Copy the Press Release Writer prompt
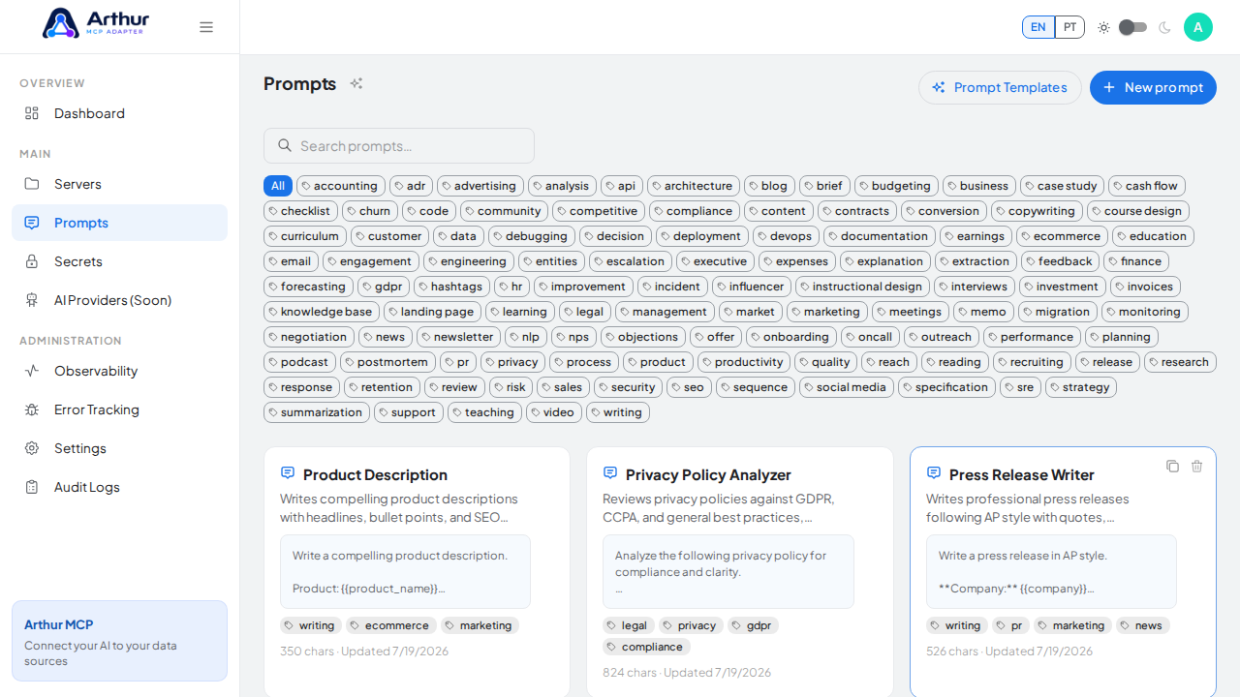This screenshot has width=1240, height=697. [x=1172, y=467]
